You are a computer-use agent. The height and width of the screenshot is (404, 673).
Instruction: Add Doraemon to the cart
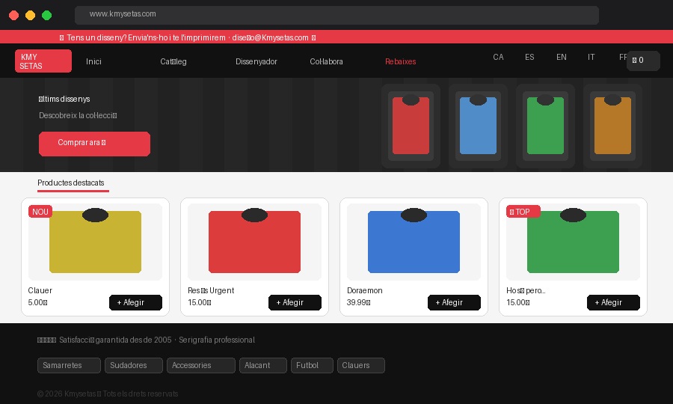point(454,303)
